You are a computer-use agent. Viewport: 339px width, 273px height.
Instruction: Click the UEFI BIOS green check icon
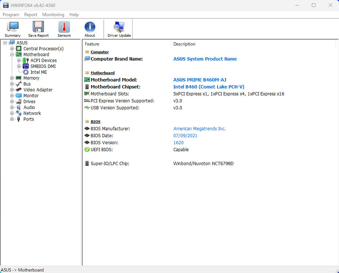click(87, 149)
